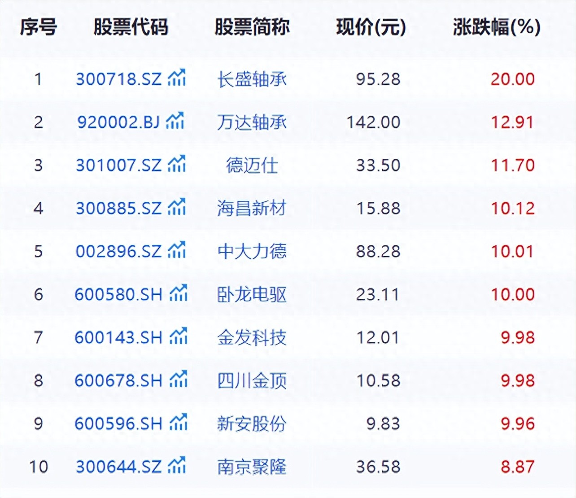Image resolution: width=576 pixels, height=498 pixels.
Task: Open chart icon next to 920002.BJ
Action: click(175, 121)
